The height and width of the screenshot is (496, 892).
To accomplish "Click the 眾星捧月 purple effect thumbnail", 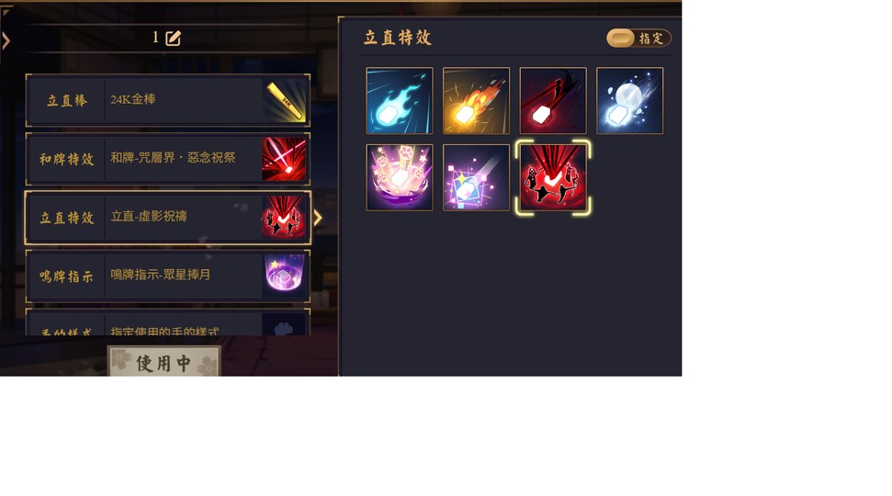I will [x=285, y=276].
